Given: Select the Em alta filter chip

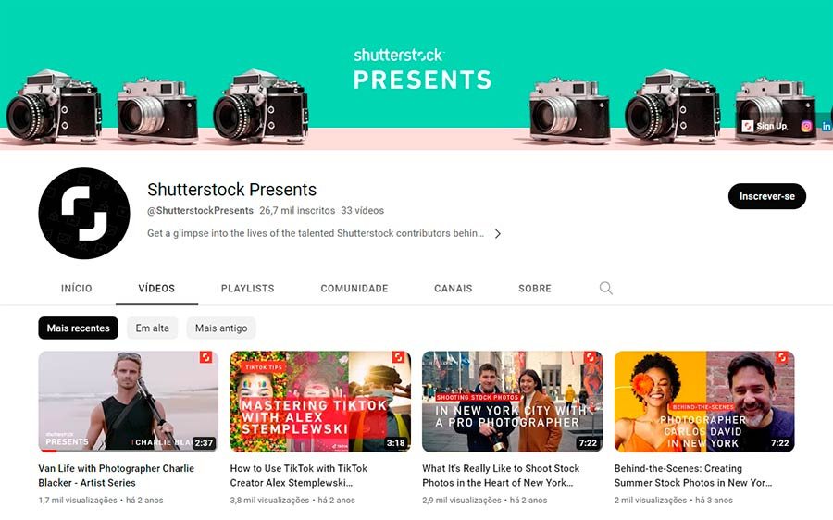Looking at the screenshot, I should click(153, 328).
